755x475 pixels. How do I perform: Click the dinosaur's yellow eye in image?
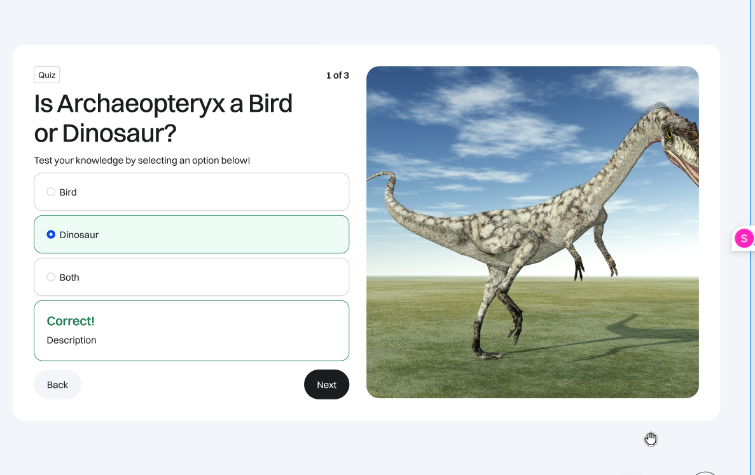668,134
